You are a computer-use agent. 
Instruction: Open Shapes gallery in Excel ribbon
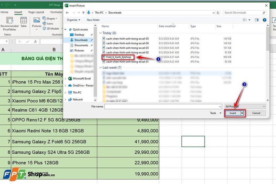(x=50, y=19)
